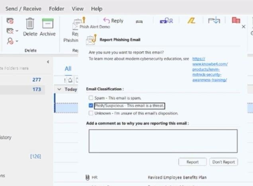Open the KnowBe4 training link
This screenshot has height=186, width=253.
[210, 69]
